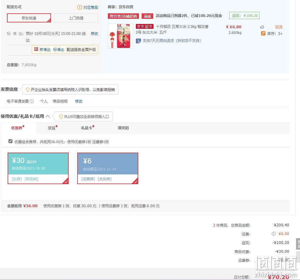The width and height of the screenshot is (300, 280).
Task: Collapse the 使用优惠/礼品卡/抵用 section
Action: 48,116
